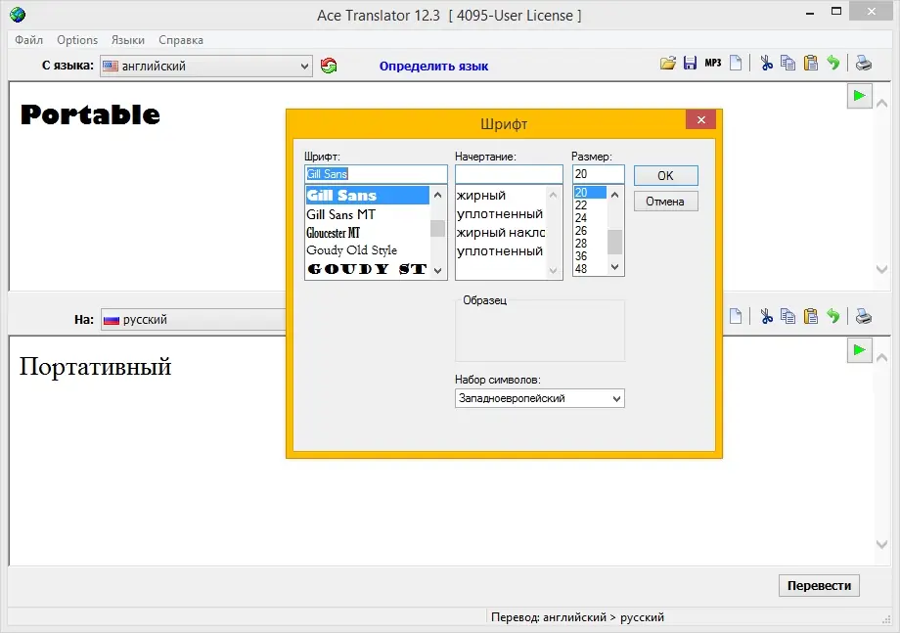Select font size 28

pyautogui.click(x=590, y=243)
